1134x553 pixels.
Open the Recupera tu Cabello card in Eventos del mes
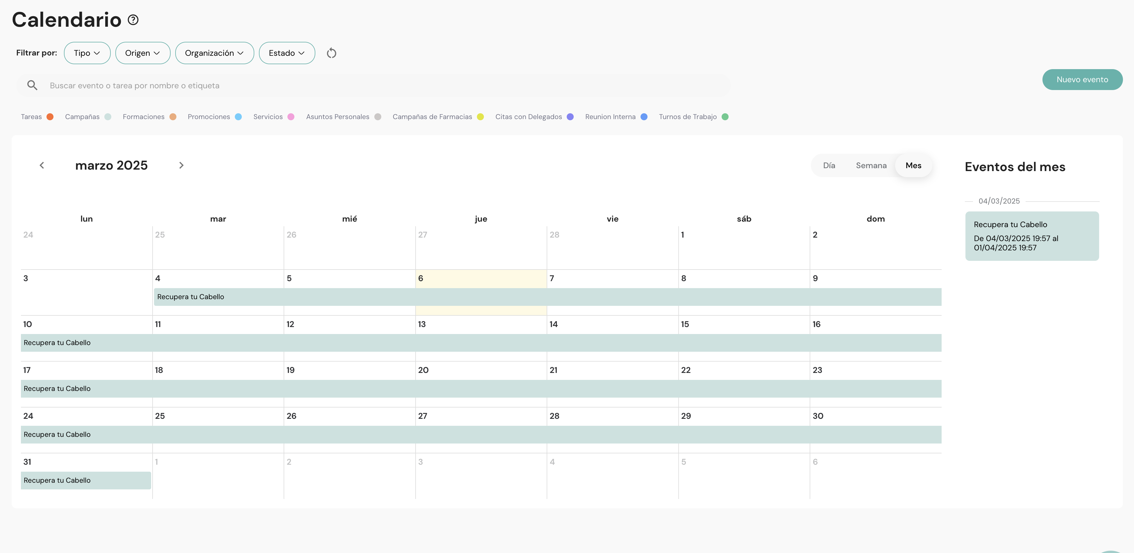(1032, 236)
